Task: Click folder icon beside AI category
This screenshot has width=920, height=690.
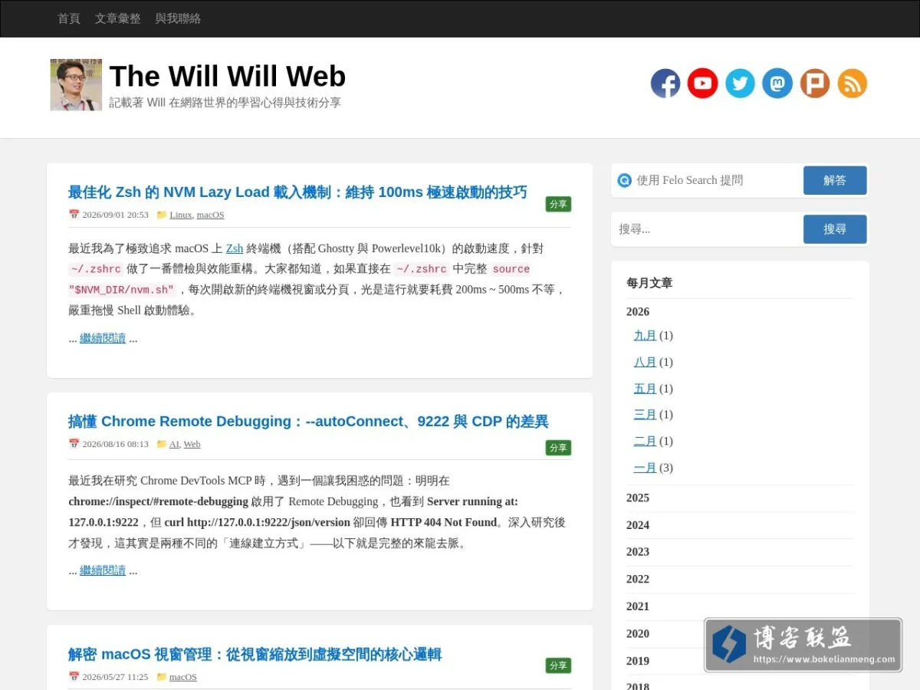Action: [162, 444]
